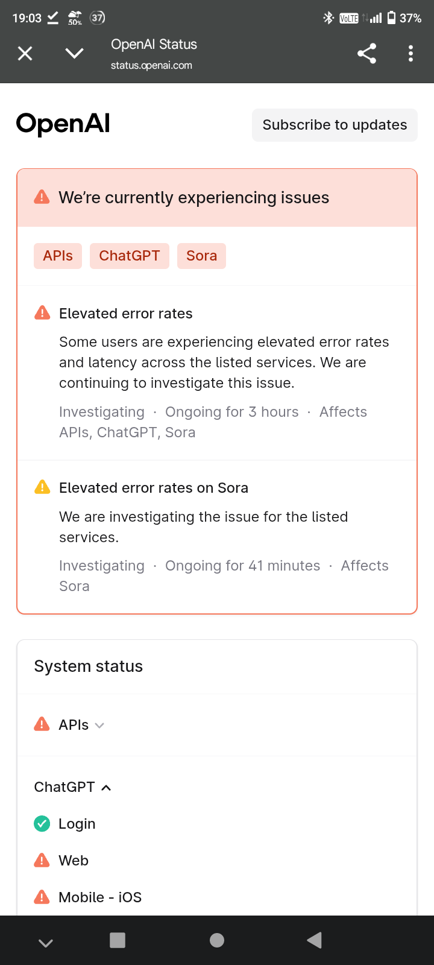The width and height of the screenshot is (434, 965).
Task: Click warning icon next to Mobile - iOS
Action: click(x=42, y=897)
